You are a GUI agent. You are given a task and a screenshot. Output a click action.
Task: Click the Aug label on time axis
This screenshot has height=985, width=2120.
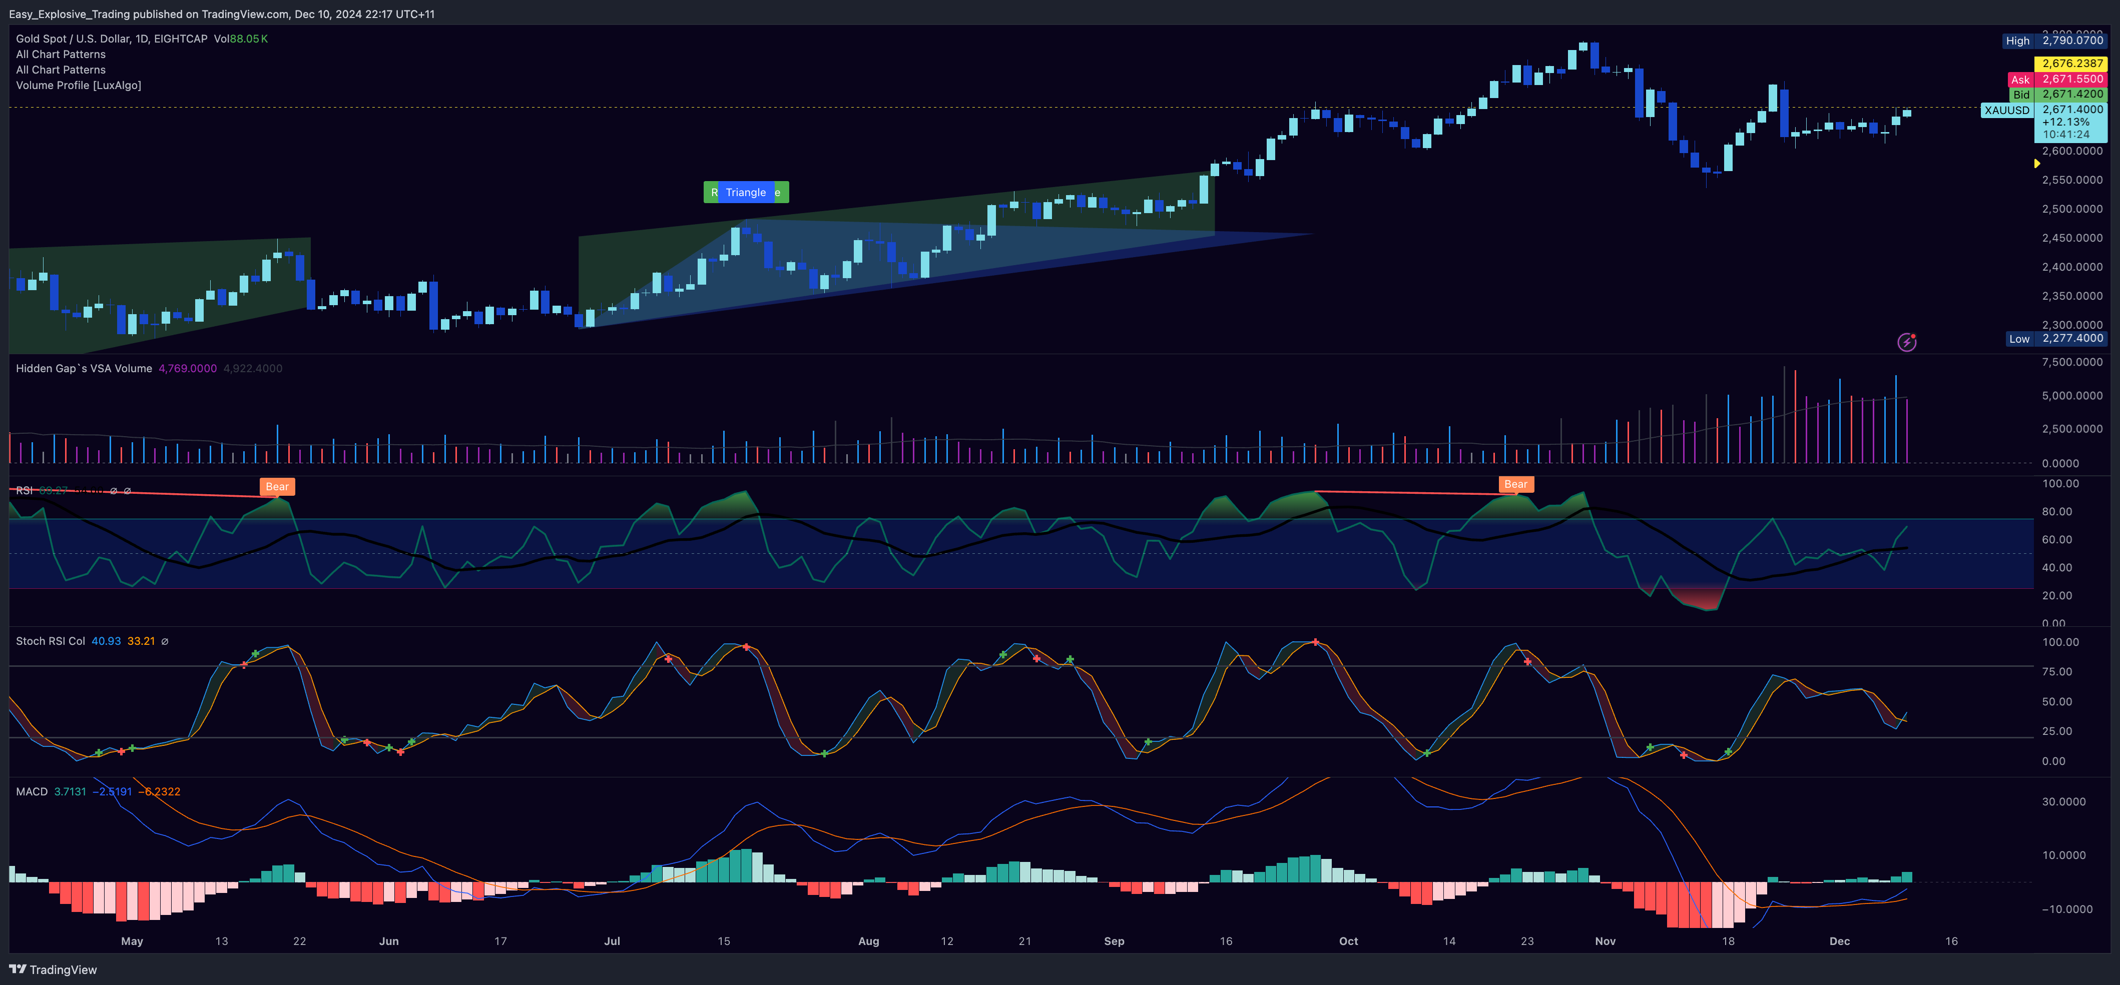(868, 941)
